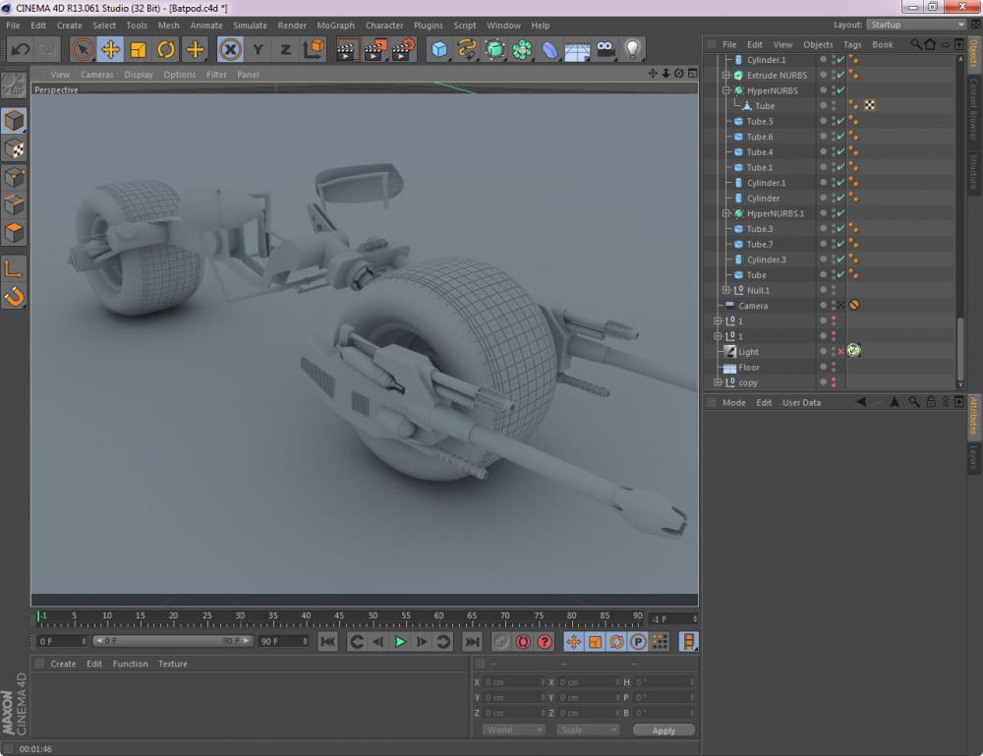Select the Rotate tool in top toolbar
983x756 pixels.
coord(166,49)
